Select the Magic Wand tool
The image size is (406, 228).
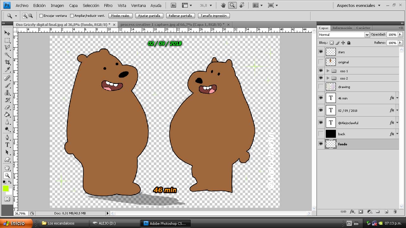(7, 55)
